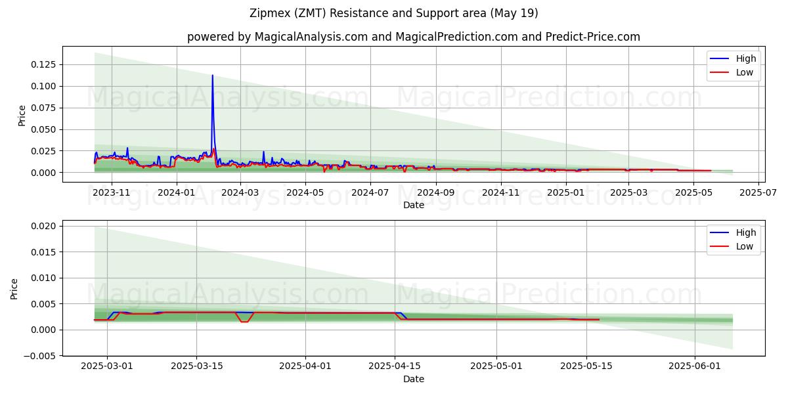Viewport: 788px width, 394px height.
Task: Click the 2024-09 x-axis label
Action: 435,192
